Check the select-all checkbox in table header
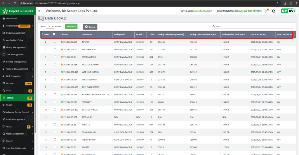 (x=54, y=34)
